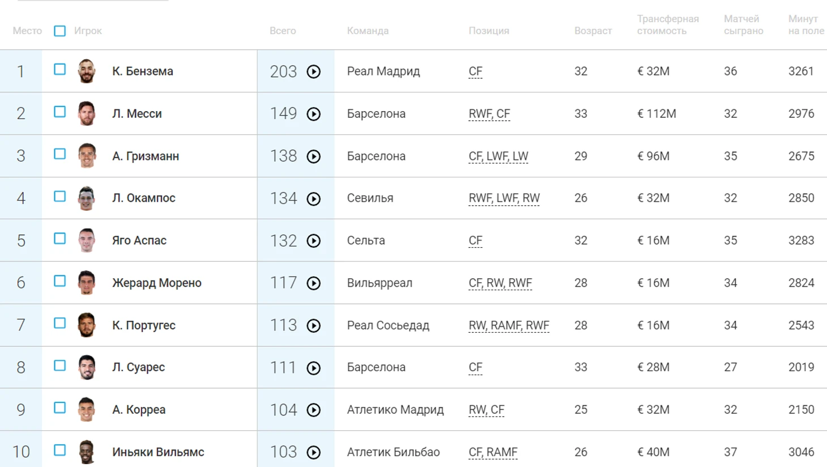827x467 pixels.
Task: Play video clips for А. Гризманн's 138 total
Action: 314,156
